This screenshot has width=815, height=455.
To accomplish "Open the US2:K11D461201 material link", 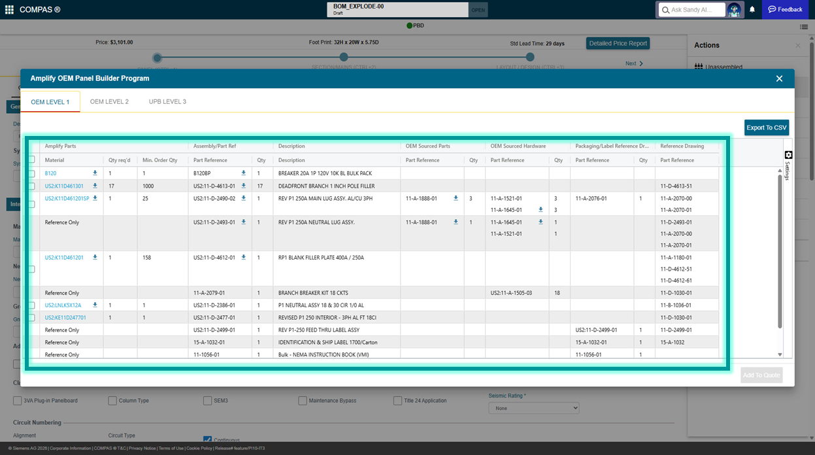I will [x=64, y=258].
